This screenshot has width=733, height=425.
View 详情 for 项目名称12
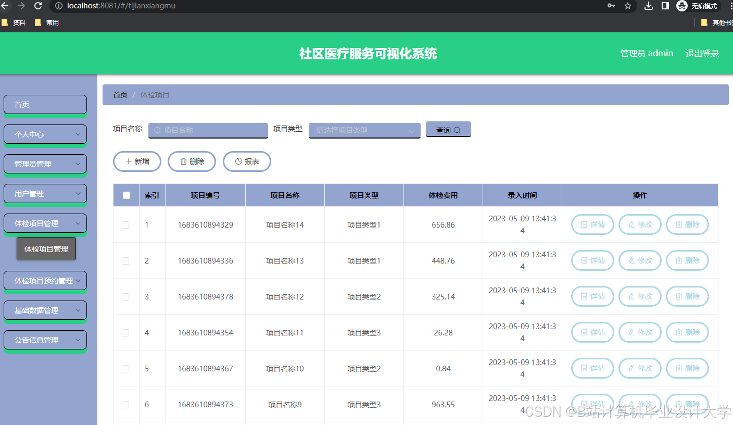tap(592, 296)
